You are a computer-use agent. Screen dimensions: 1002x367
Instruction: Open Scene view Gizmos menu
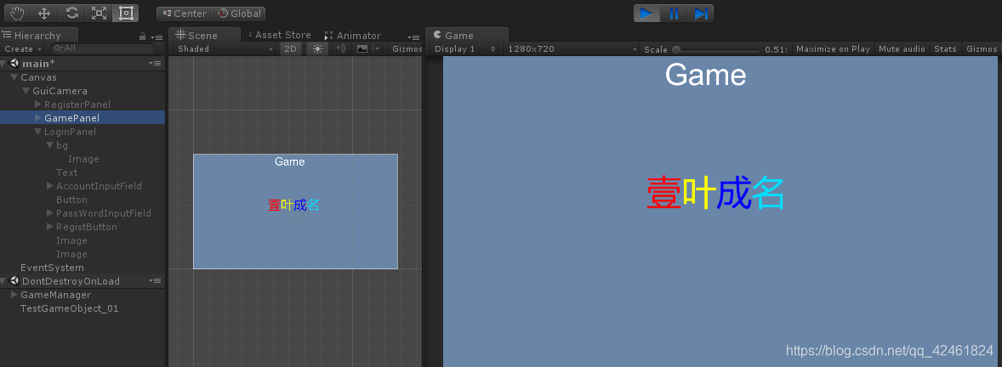click(407, 49)
